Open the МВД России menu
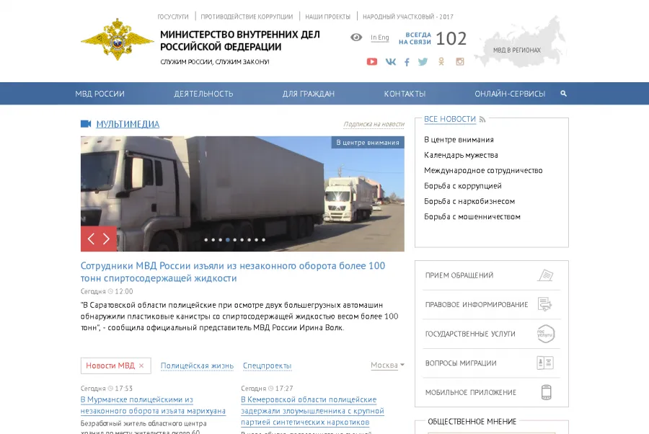Viewport: 649px width, 434px height. pyautogui.click(x=100, y=94)
